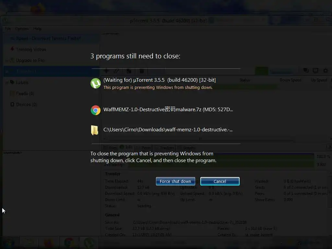Click the Trending Videos lightning icon
The width and height of the screenshot is (332, 249).
[12, 49]
